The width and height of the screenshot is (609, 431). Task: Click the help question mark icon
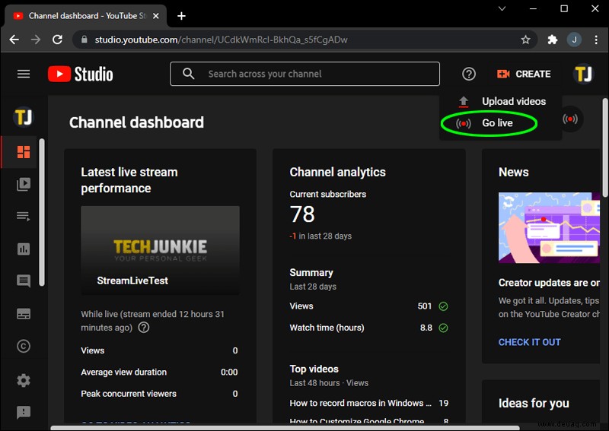tap(469, 74)
